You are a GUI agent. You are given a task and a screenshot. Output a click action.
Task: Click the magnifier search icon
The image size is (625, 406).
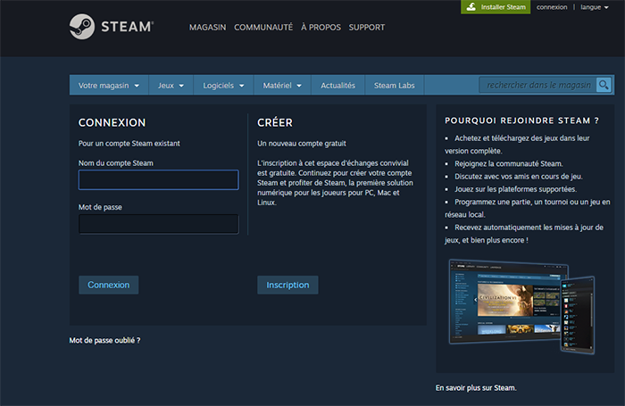coord(604,85)
